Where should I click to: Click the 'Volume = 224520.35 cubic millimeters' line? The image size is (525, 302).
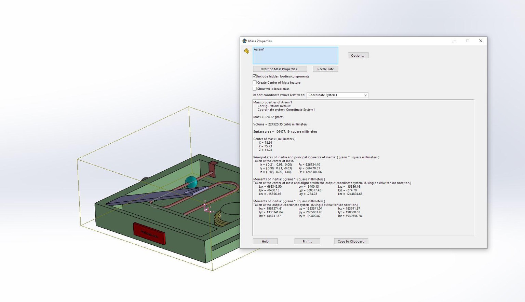click(280, 124)
